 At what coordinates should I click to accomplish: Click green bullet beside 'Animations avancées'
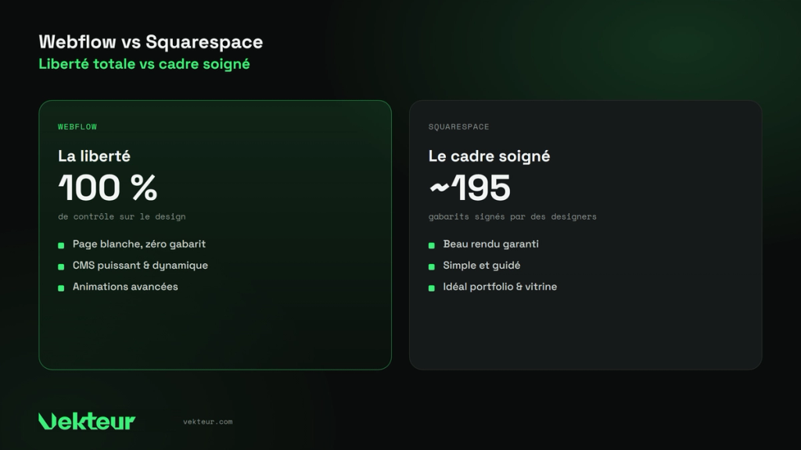[x=61, y=288]
